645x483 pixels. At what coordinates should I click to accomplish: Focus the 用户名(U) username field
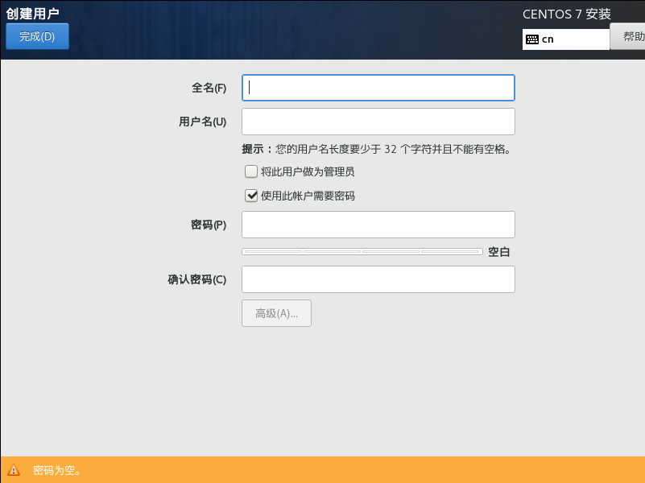coord(378,122)
